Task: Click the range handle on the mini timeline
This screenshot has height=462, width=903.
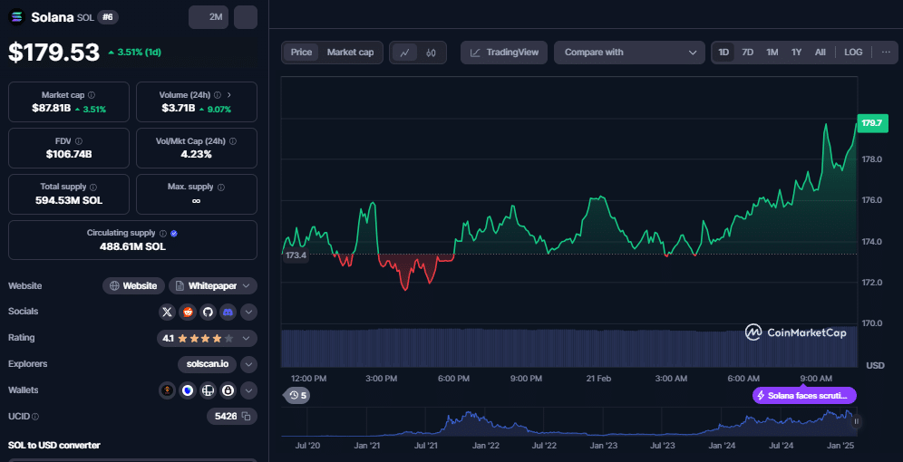Action: click(x=857, y=421)
